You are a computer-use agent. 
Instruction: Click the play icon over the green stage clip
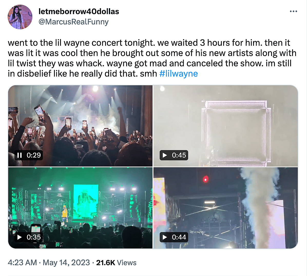(19, 237)
